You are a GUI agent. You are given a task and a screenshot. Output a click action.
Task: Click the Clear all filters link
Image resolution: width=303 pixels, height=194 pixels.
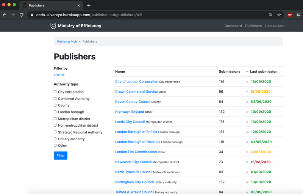pyautogui.click(x=59, y=74)
